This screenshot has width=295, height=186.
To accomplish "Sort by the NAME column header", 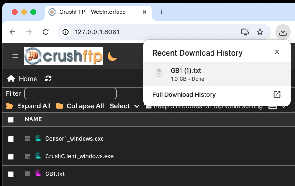I will point(33,119).
